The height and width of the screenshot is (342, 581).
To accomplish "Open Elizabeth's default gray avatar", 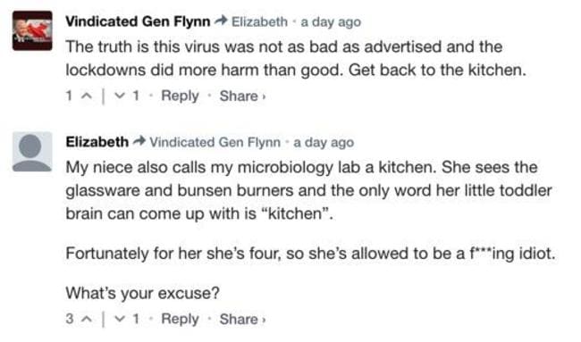I will [x=32, y=152].
